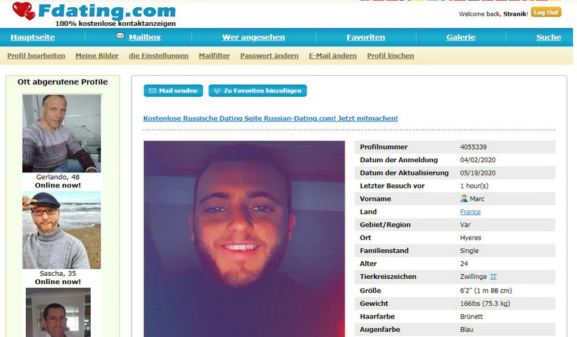Follow the Russian-Dating.com promotional link
The width and height of the screenshot is (577, 337).
click(x=270, y=118)
